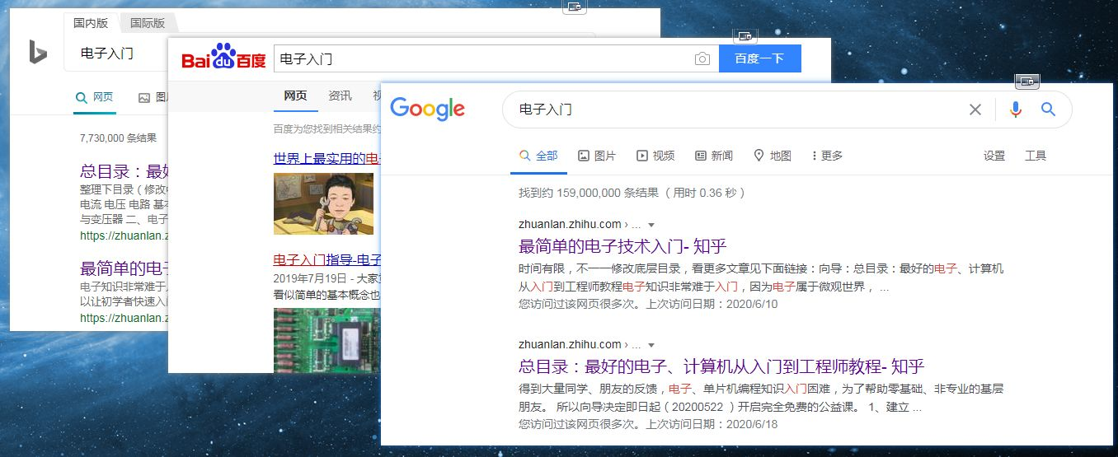
Task: Click the Google magnifier search button
Action: [1048, 110]
